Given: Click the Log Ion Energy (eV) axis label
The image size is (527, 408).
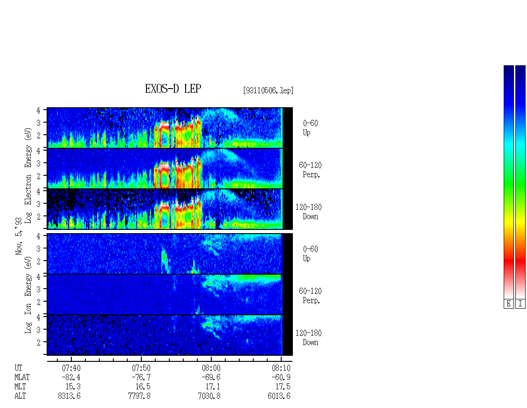Looking at the screenshot, I should pos(28,295).
